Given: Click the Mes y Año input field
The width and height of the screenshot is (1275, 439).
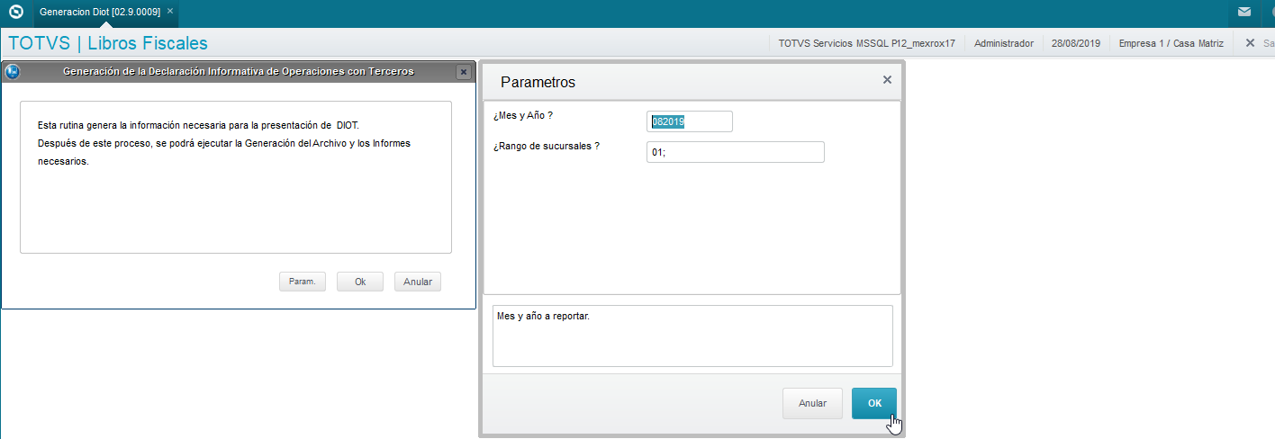Looking at the screenshot, I should pos(690,121).
